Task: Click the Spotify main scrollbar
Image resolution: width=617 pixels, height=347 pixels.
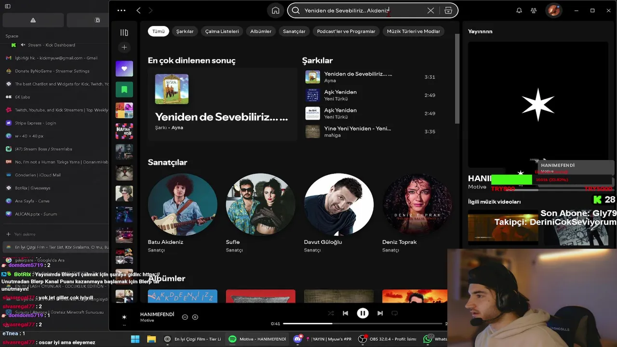Action: pyautogui.click(x=457, y=80)
